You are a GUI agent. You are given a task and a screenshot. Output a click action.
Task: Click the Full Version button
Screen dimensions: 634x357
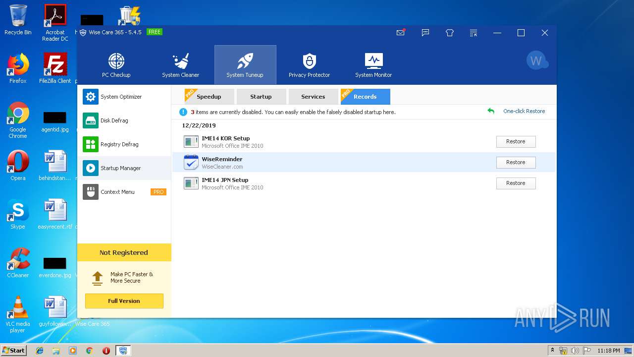click(124, 301)
